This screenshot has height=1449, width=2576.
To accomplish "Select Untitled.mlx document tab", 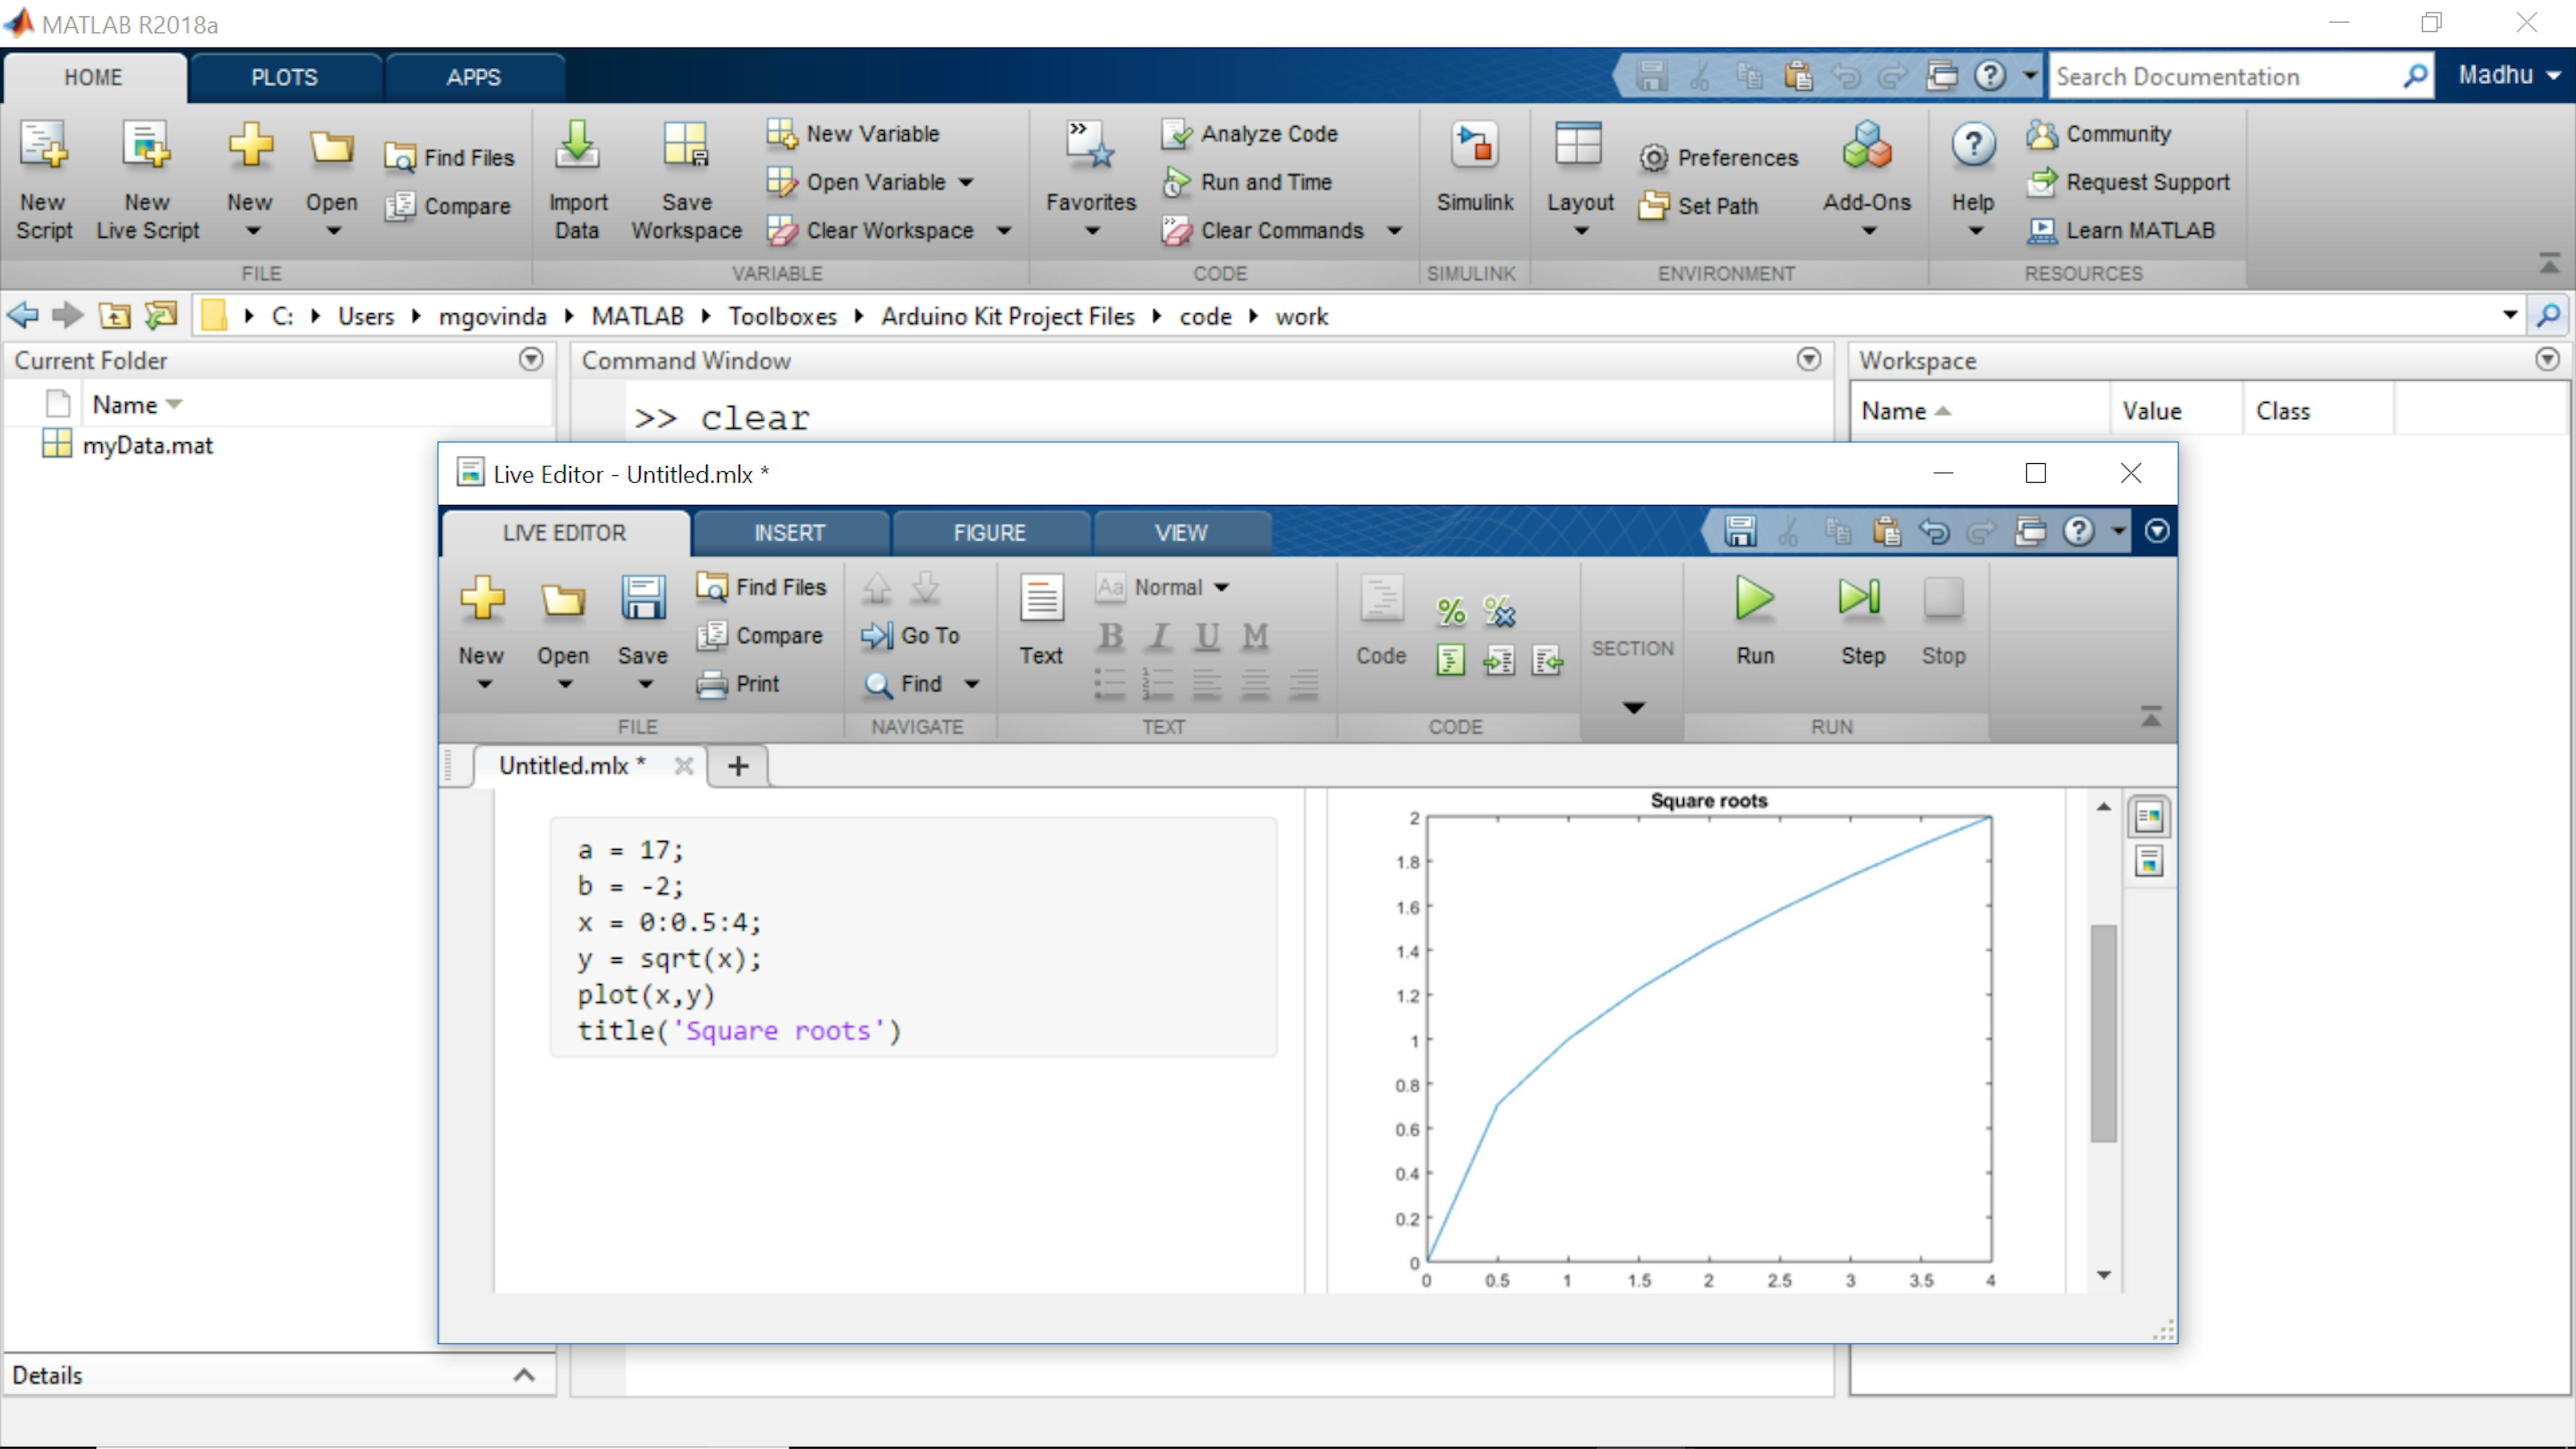I will pos(571,765).
